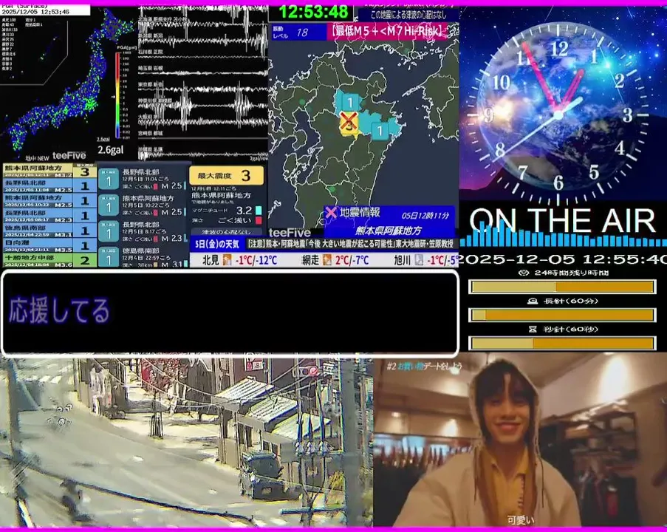Click the street webcam feed

click(x=186, y=443)
